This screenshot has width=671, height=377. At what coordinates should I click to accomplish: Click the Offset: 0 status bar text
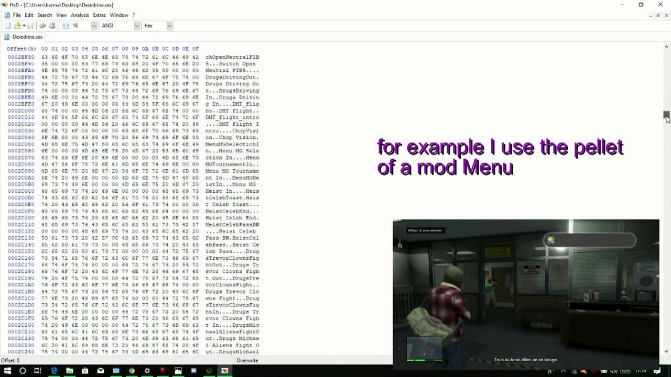(10, 360)
